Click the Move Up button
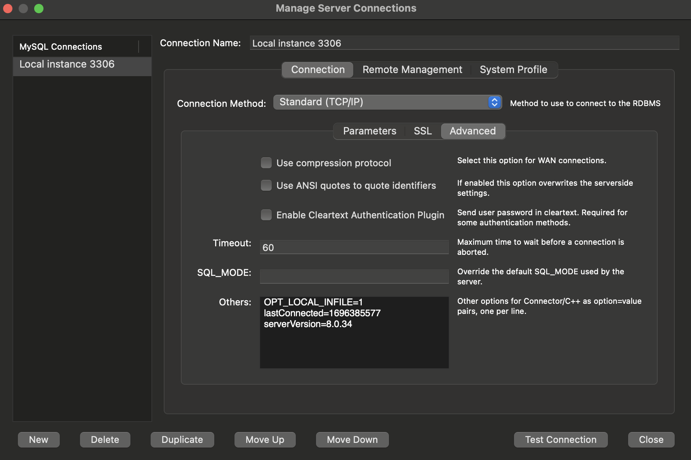Screen dimensions: 691x460 click(265, 439)
